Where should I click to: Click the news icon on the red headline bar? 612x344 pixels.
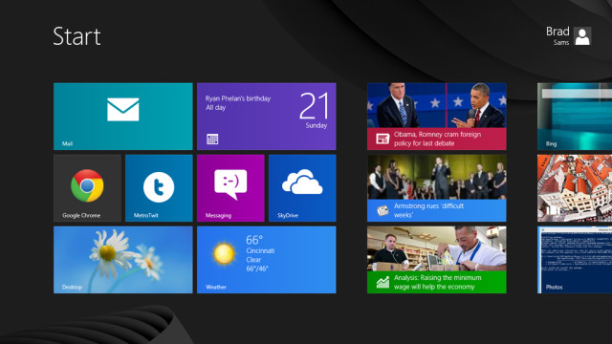(382, 139)
